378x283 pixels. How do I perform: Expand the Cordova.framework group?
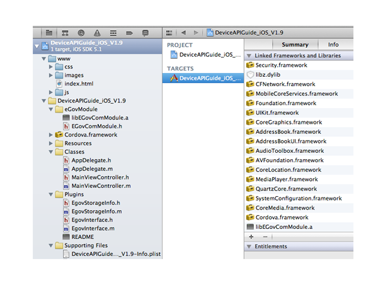51,135
